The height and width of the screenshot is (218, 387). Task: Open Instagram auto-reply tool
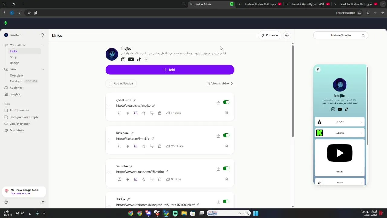click(x=24, y=117)
